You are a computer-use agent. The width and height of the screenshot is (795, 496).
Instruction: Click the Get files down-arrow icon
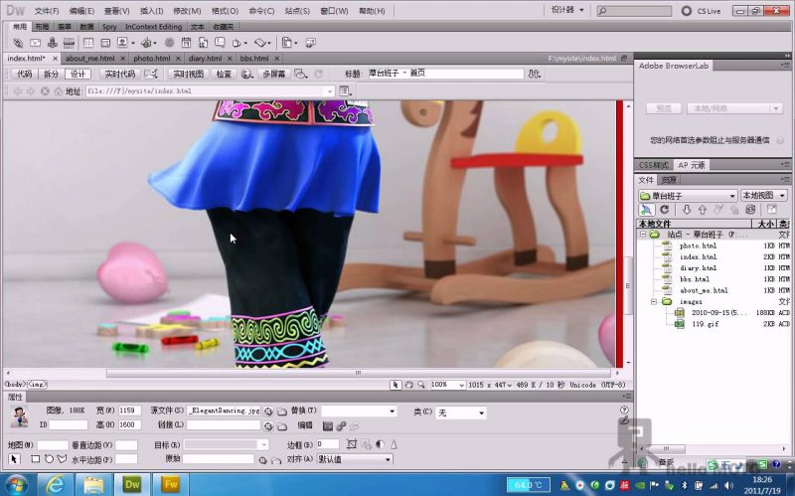click(x=686, y=210)
